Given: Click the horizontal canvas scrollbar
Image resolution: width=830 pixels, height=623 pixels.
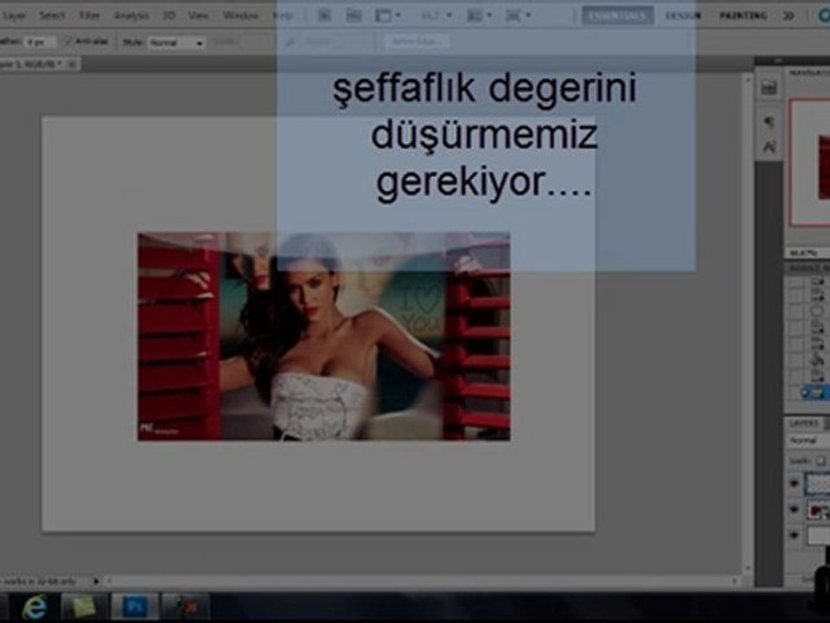Looking at the screenshot, I should click(x=422, y=581).
